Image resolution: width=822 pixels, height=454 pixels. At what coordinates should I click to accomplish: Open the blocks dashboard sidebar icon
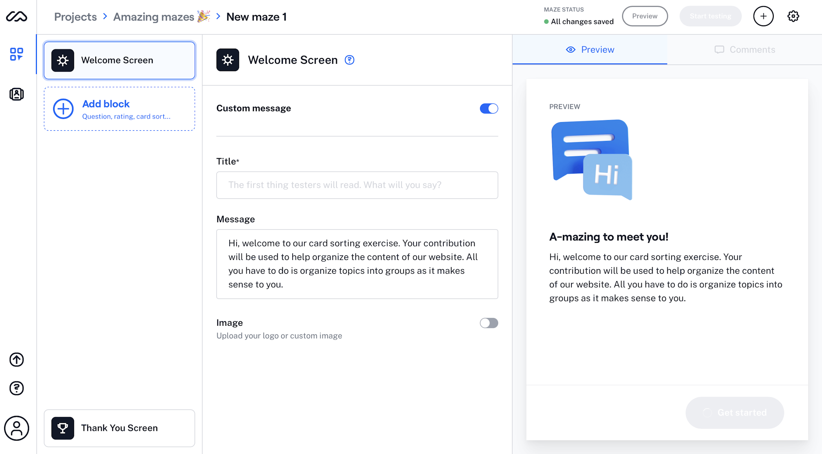(16, 54)
